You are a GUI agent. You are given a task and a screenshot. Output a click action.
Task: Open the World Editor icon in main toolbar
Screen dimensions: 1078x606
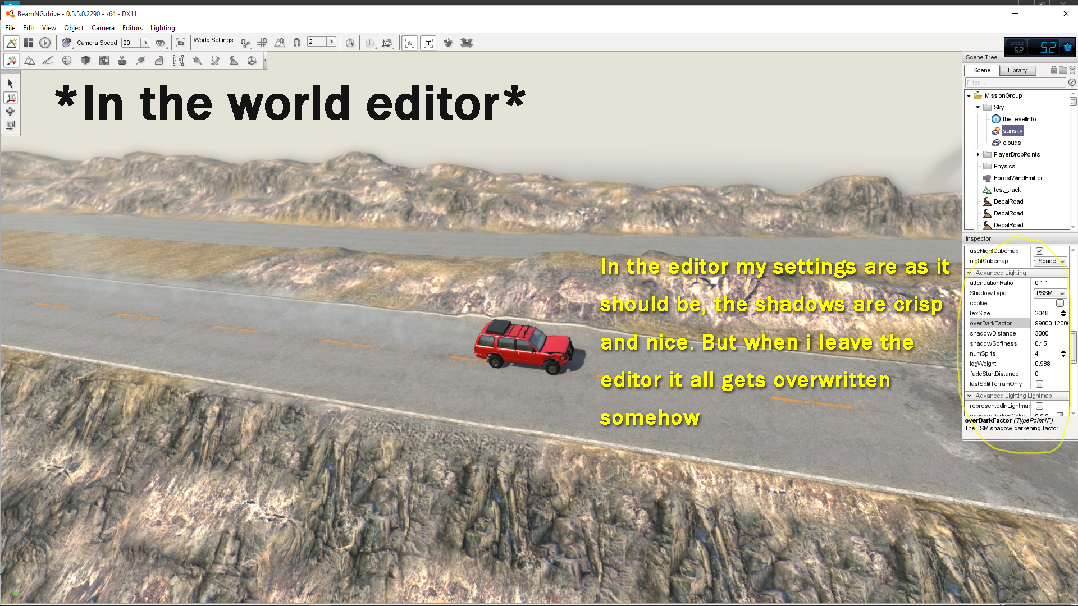click(x=12, y=43)
